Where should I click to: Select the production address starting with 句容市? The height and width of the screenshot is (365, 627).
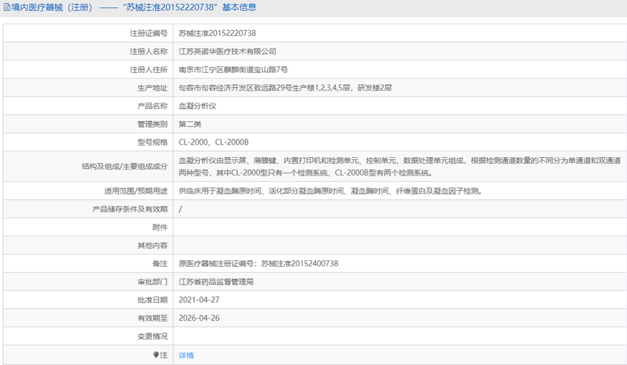(x=285, y=88)
